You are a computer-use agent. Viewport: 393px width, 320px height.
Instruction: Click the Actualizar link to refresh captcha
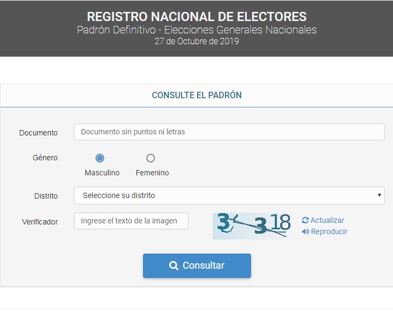click(x=327, y=220)
